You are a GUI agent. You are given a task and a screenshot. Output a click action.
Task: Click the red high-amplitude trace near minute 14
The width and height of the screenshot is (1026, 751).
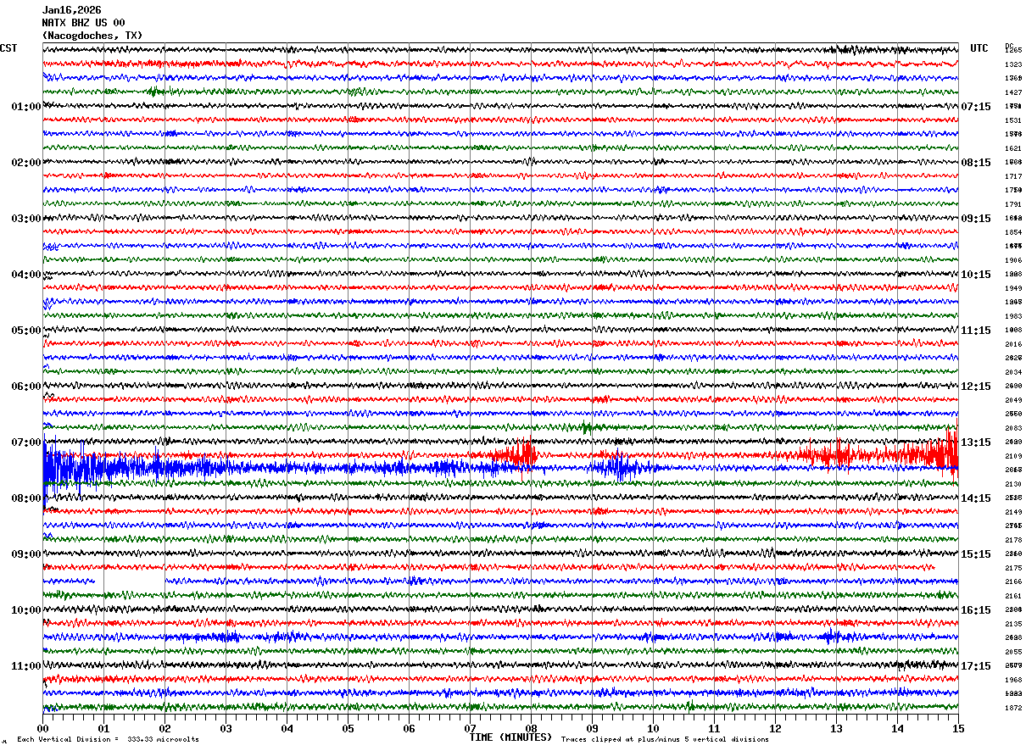coord(882,454)
